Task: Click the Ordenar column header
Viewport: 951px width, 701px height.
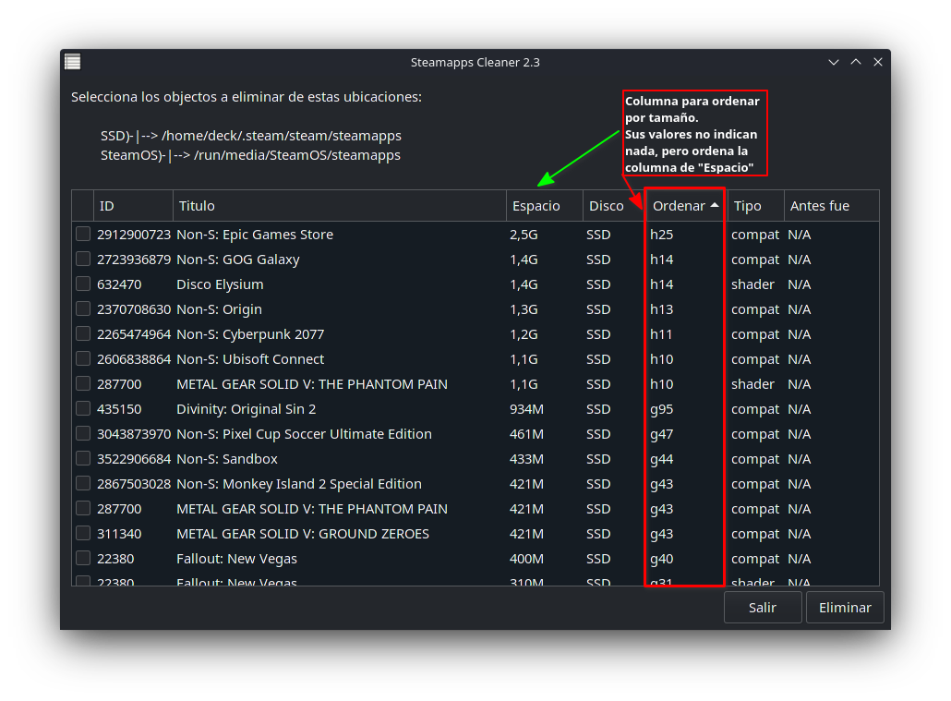Action: tap(685, 206)
